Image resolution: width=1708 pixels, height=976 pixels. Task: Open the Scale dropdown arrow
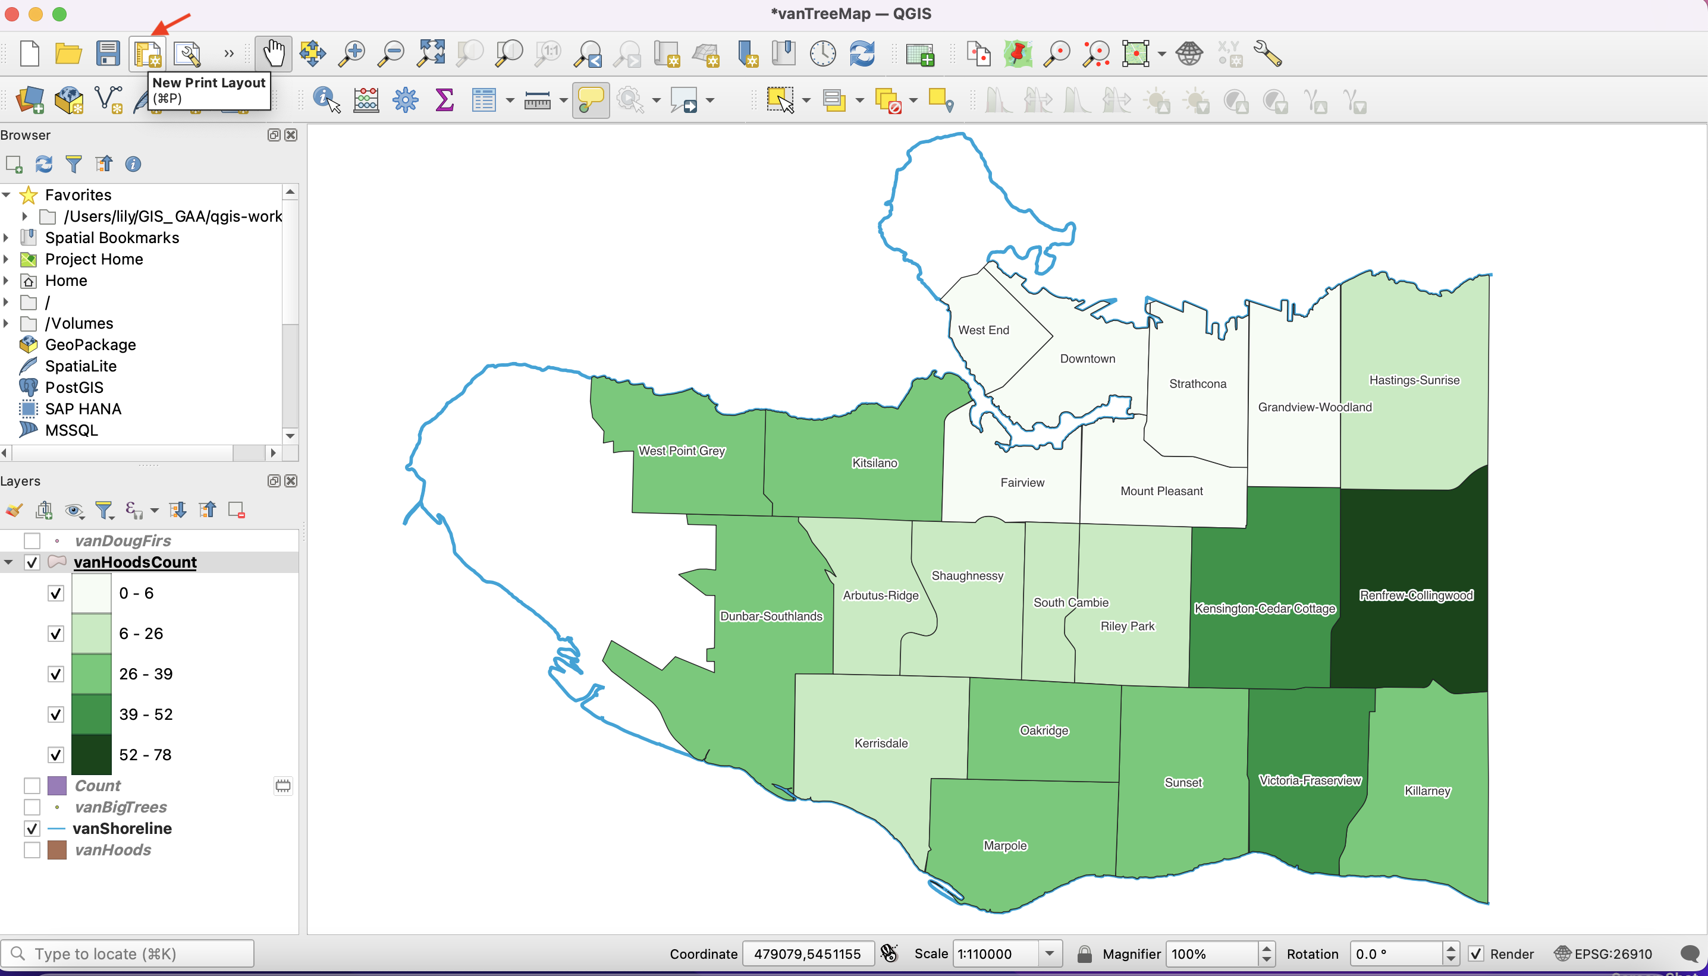coord(1050,954)
